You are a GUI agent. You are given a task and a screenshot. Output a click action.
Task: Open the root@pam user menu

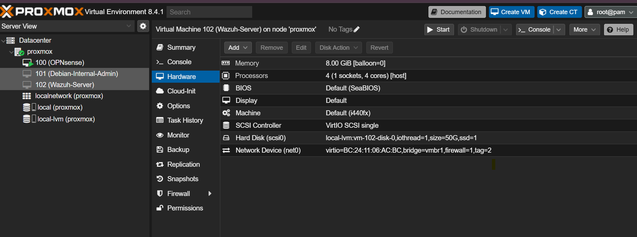coord(610,12)
